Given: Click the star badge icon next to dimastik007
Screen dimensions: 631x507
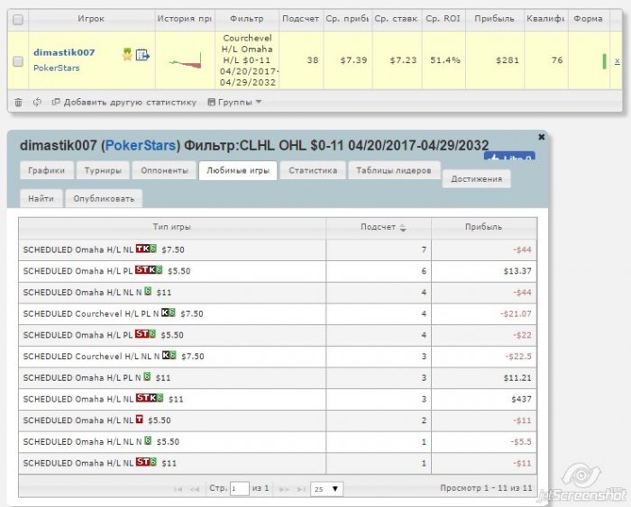Looking at the screenshot, I should click(127, 54).
